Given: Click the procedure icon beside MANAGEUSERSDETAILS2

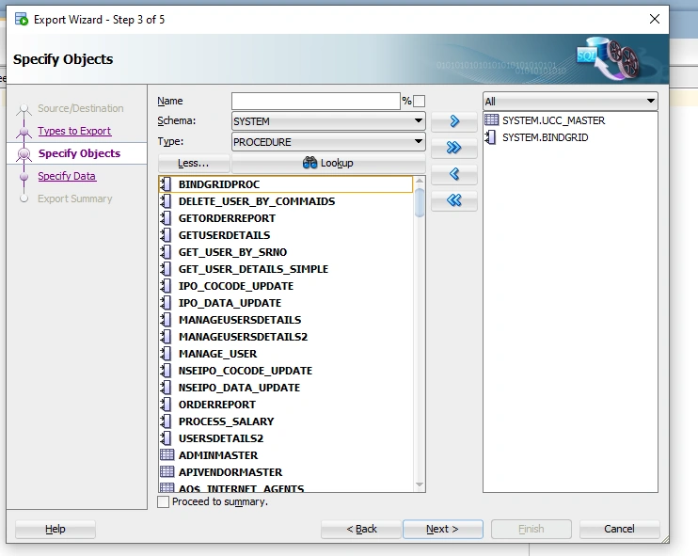Looking at the screenshot, I should (167, 337).
